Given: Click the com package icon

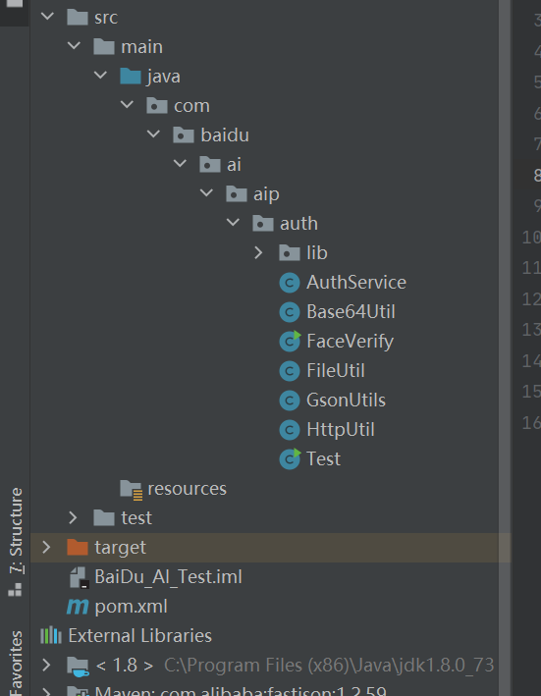Looking at the screenshot, I should (157, 106).
